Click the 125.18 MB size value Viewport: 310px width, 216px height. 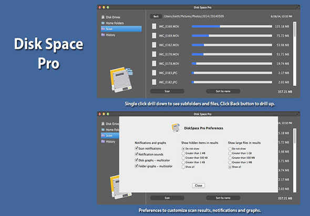click(282, 26)
